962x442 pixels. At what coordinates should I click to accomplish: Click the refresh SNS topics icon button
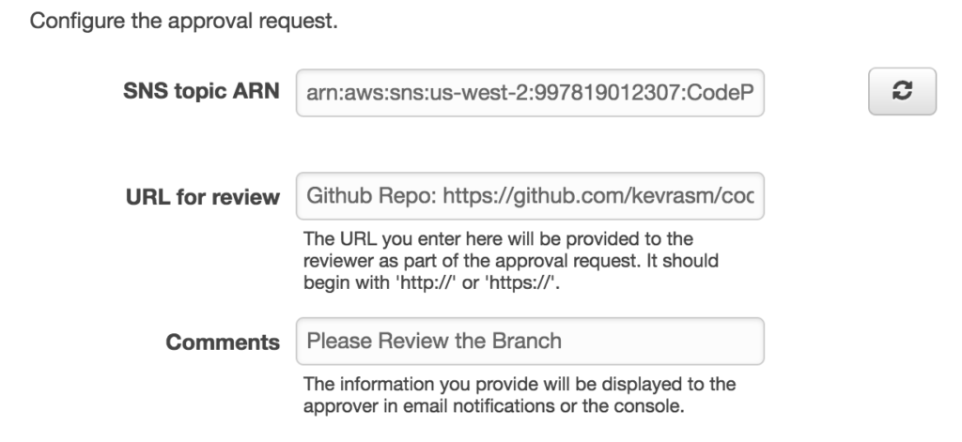[x=902, y=92]
